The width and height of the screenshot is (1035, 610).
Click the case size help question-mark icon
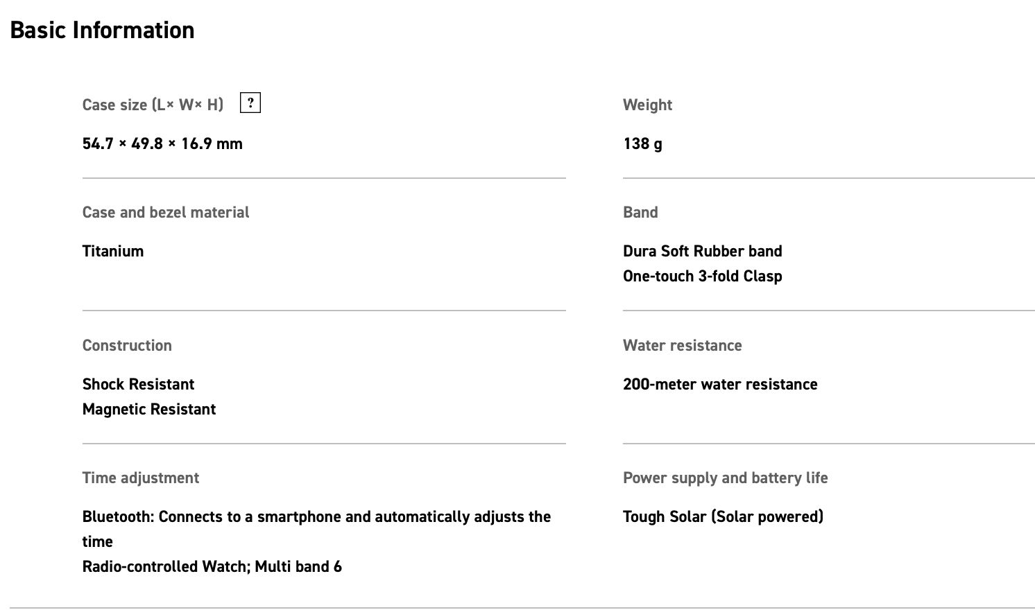coord(250,103)
